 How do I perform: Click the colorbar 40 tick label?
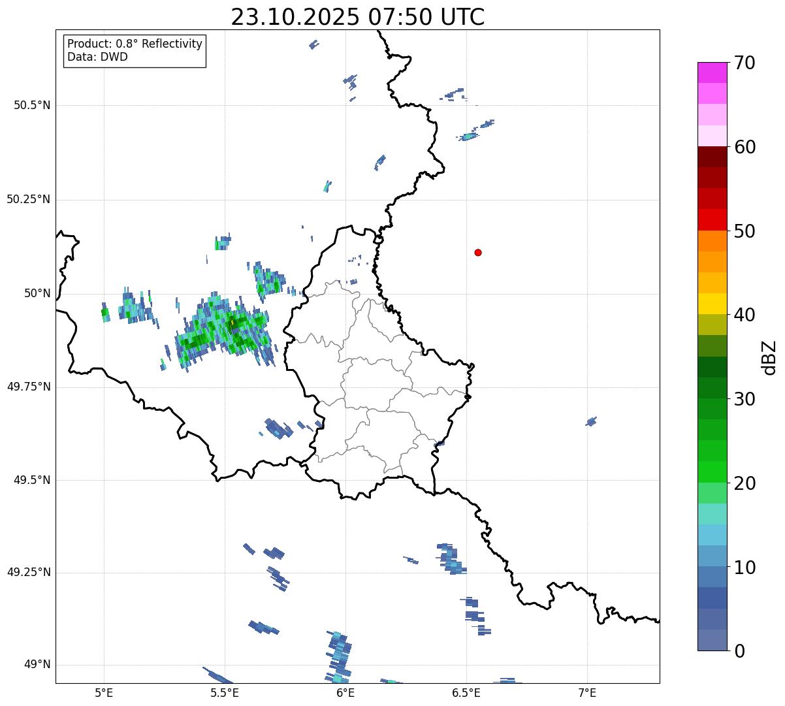coord(745,315)
